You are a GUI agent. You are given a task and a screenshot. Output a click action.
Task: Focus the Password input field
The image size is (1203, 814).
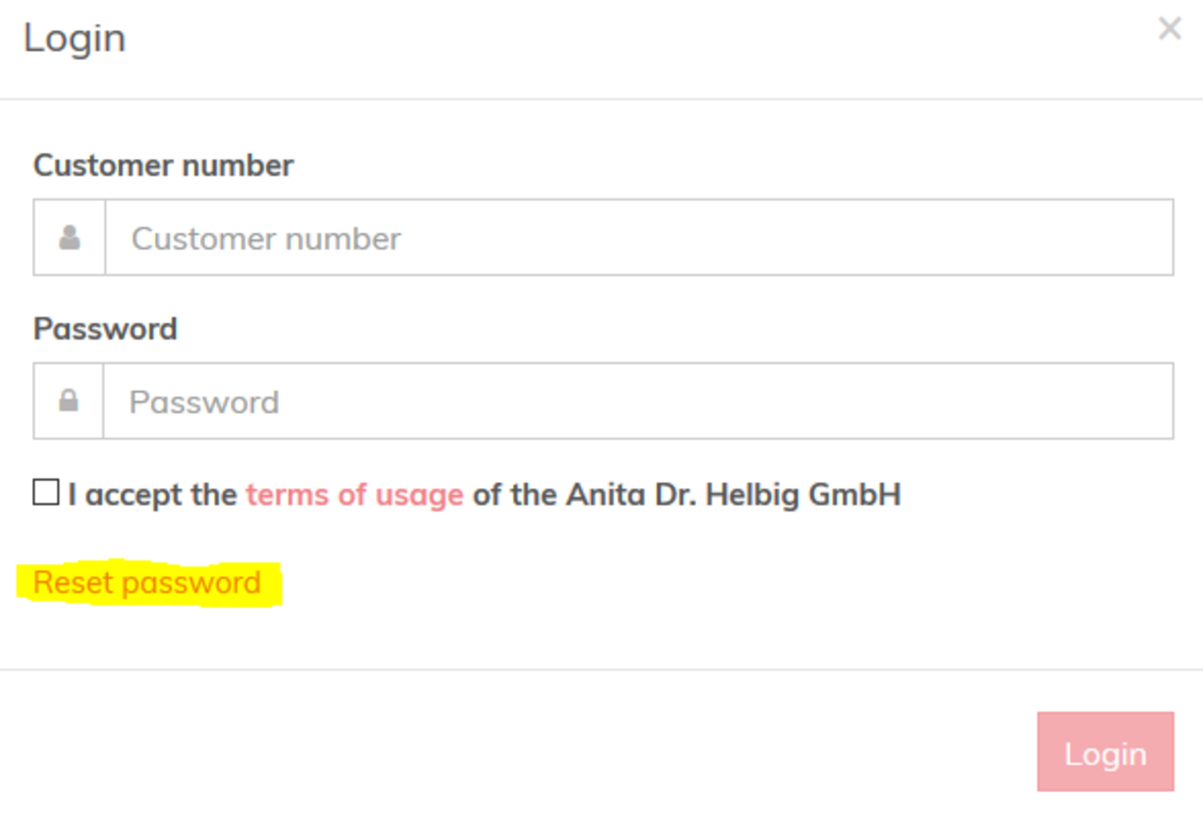pyautogui.click(x=637, y=401)
